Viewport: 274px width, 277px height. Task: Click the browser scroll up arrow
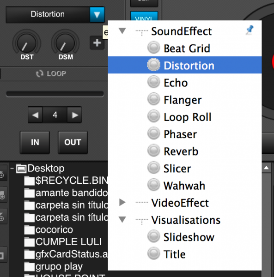coord(266,168)
